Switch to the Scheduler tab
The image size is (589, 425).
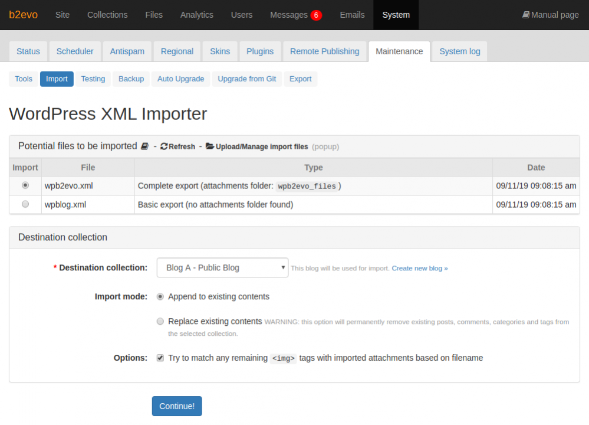point(75,51)
